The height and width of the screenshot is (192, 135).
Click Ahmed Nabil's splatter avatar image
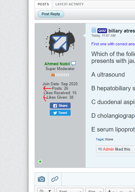(60, 43)
